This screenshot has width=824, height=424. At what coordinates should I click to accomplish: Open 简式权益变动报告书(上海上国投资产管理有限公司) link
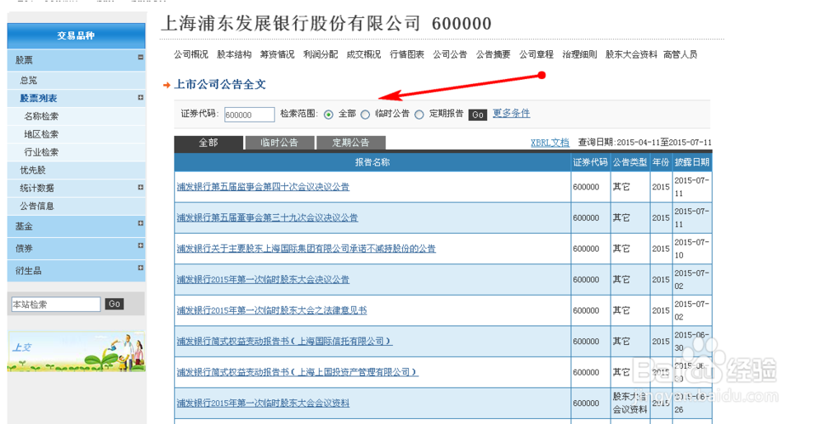pos(297,373)
